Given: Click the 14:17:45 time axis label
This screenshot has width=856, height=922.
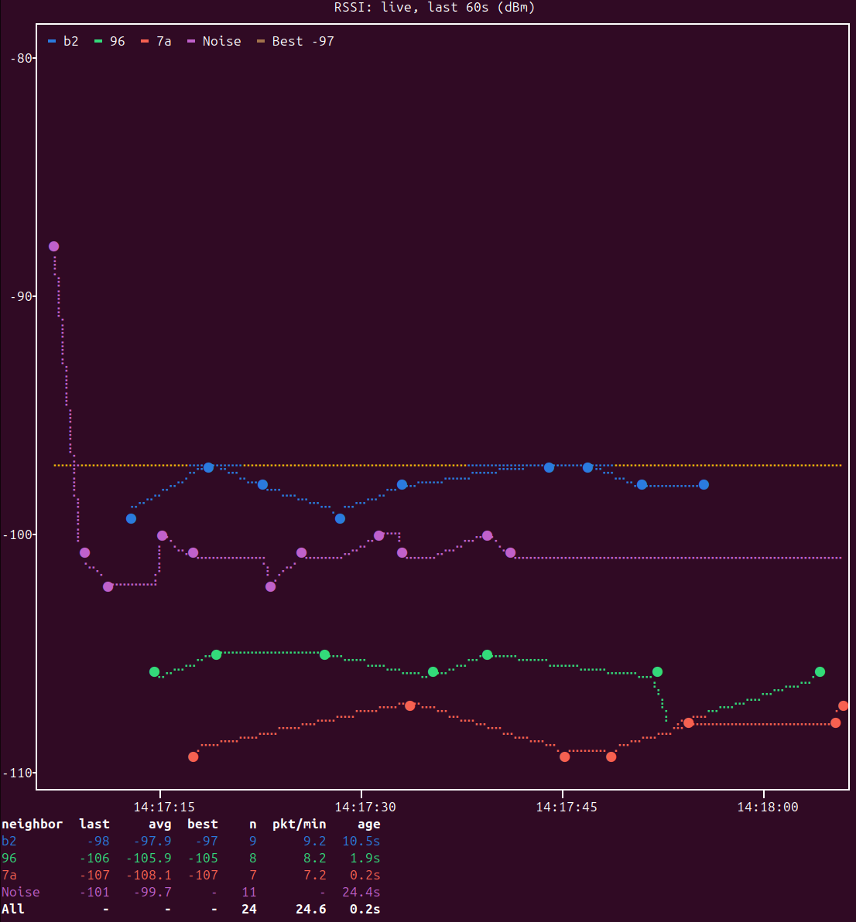Looking at the screenshot, I should coord(567,807).
